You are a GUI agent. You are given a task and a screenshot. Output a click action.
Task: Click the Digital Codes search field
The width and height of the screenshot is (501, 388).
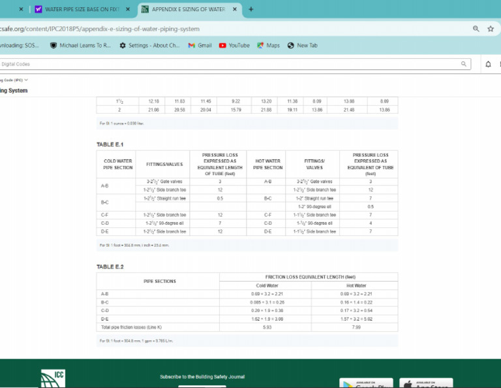[x=235, y=64]
